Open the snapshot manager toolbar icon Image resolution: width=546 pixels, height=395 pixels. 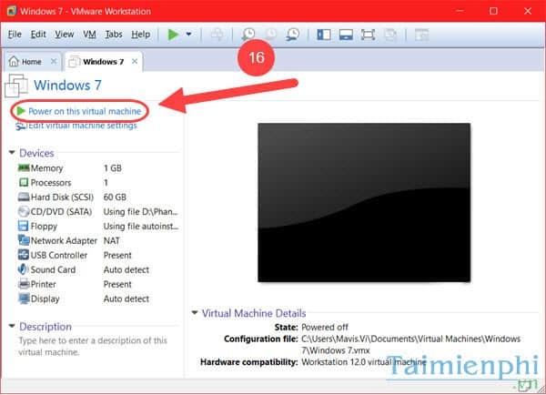coord(293,35)
